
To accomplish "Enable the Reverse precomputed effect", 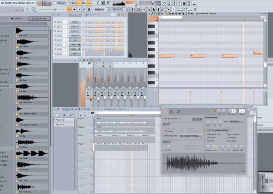I will click(206, 141).
